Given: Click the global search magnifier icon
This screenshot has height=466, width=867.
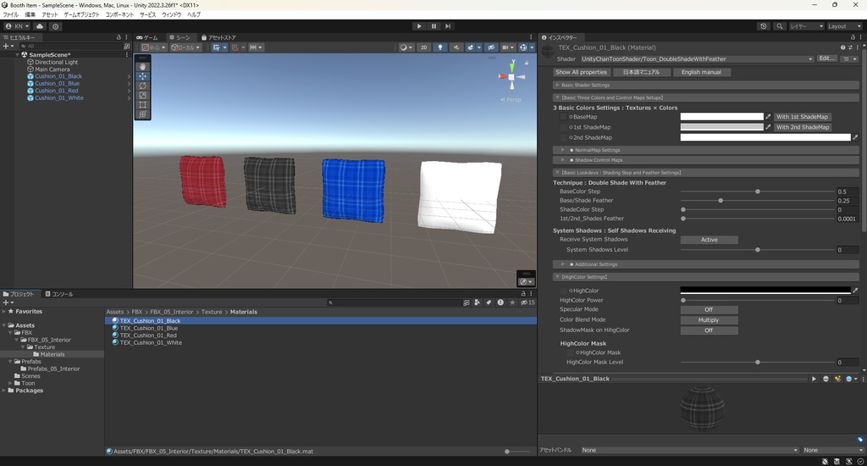Looking at the screenshot, I should point(780,26).
